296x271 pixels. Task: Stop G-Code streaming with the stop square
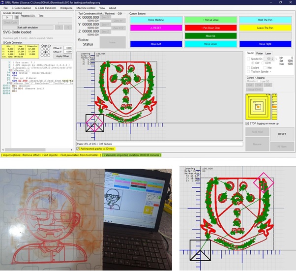[x=17, y=17]
